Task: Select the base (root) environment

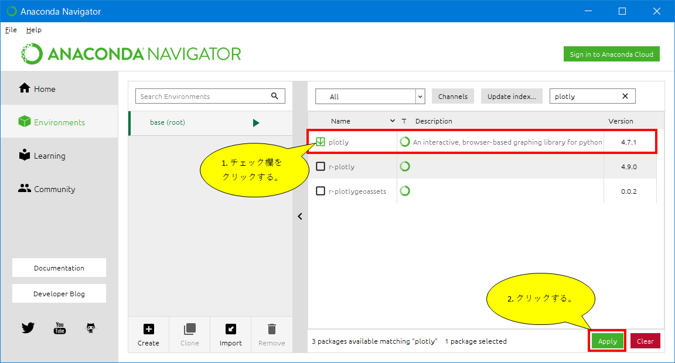Action: tap(211, 123)
